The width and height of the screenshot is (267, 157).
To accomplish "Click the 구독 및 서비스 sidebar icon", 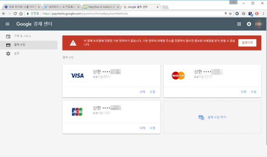I will pos(8,36).
